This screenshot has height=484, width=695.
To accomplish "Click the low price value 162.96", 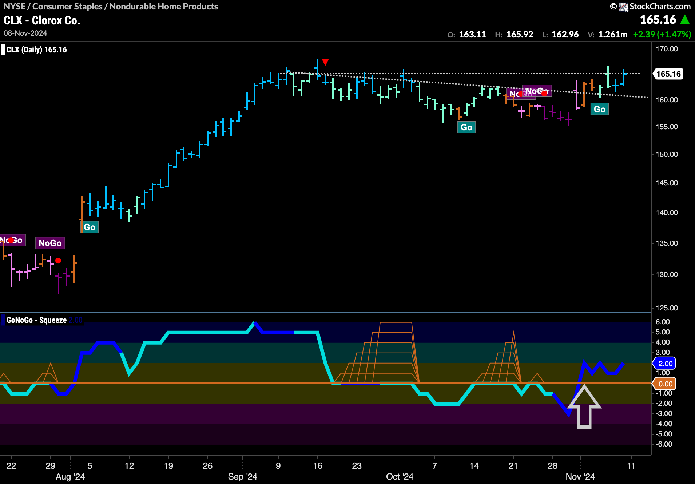I will coord(565,35).
